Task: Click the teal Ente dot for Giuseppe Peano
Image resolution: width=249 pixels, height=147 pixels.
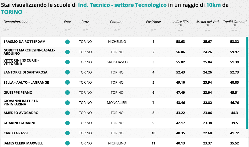Action: [x=67, y=93]
